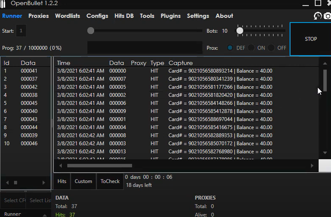
Task: Show the Hits results list
Action: click(62, 181)
